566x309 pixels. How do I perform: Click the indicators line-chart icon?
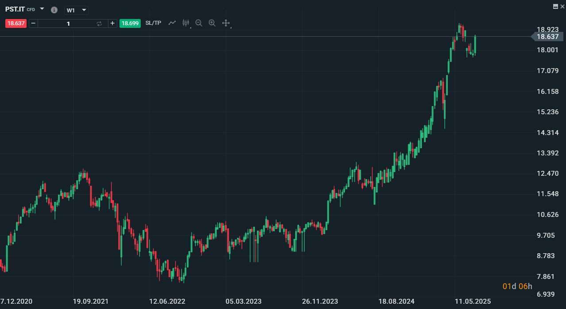click(x=172, y=23)
